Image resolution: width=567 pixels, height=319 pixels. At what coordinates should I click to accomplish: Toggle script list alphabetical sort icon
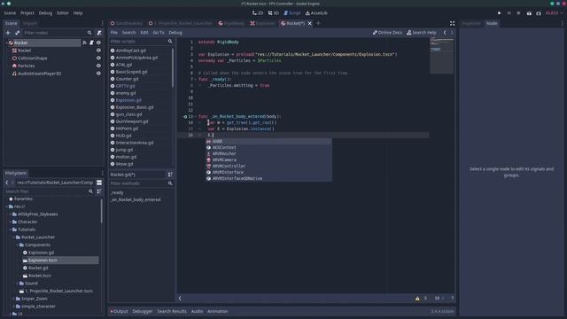[x=170, y=175]
